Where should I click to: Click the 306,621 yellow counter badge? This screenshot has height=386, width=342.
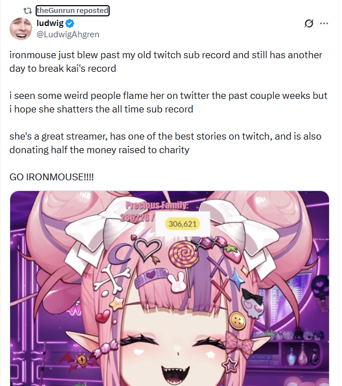click(x=183, y=224)
